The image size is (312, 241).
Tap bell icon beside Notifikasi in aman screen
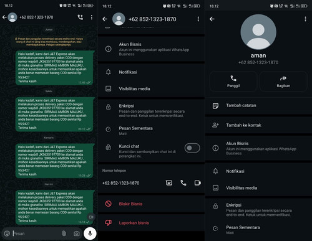[215, 171]
